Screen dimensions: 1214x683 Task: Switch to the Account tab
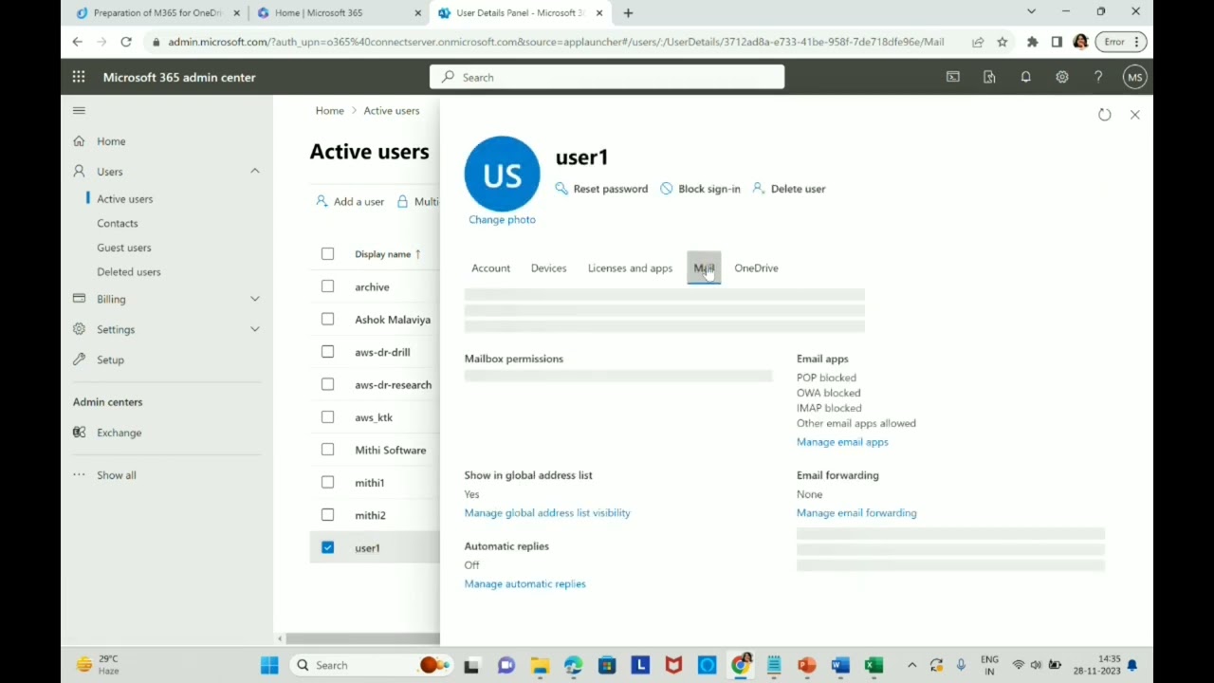(490, 268)
